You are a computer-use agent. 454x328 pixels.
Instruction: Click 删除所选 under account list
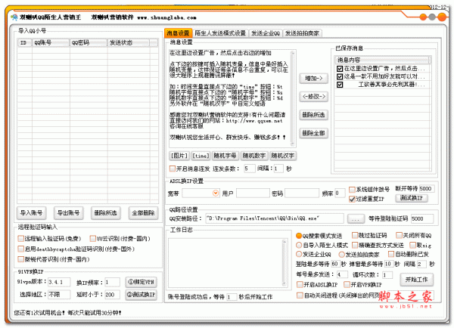tap(105, 213)
